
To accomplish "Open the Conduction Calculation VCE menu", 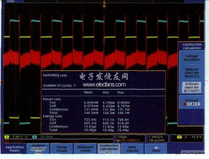I will 109,149.
